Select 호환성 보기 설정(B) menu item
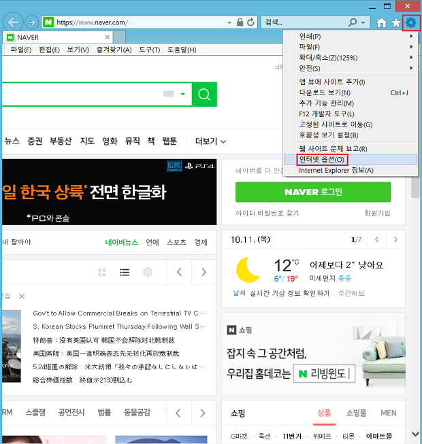422x444 pixels. [x=351, y=135]
